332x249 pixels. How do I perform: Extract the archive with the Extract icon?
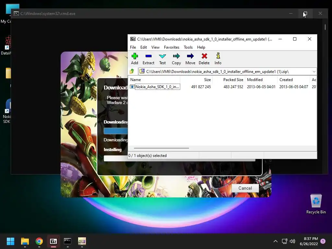point(148,59)
